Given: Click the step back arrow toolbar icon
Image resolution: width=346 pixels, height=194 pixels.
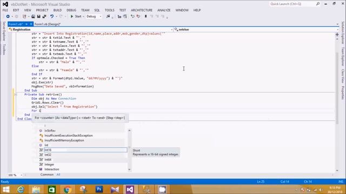Looking at the screenshot, I should 132,17.
